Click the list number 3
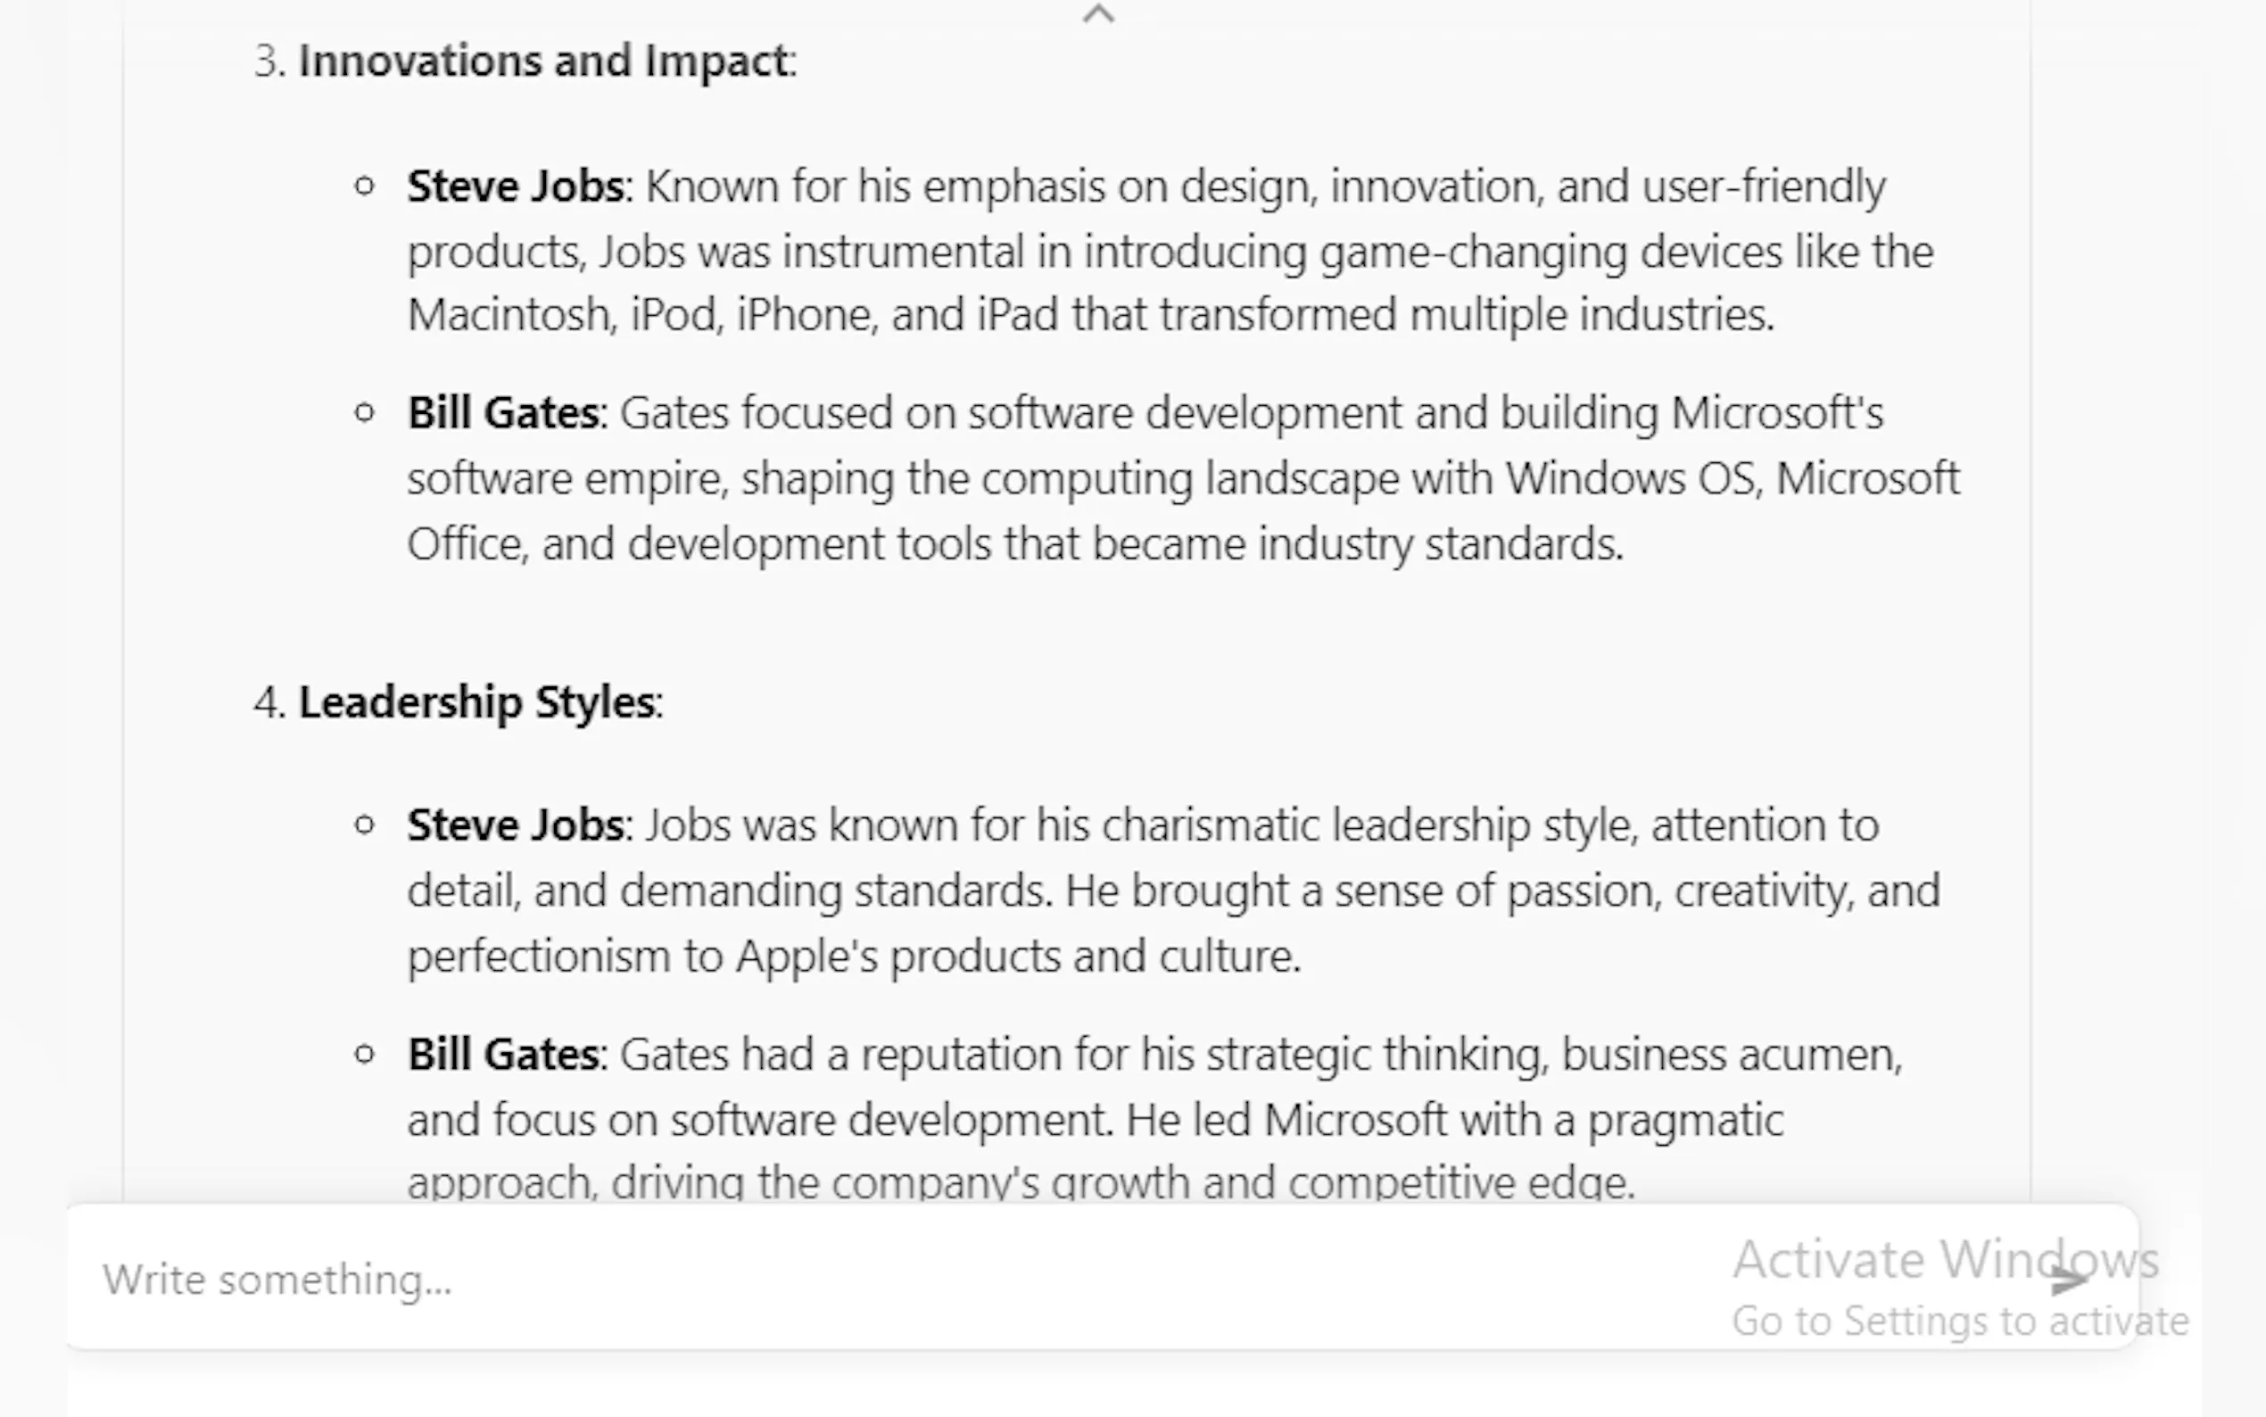The height and width of the screenshot is (1417, 2266). tap(268, 62)
